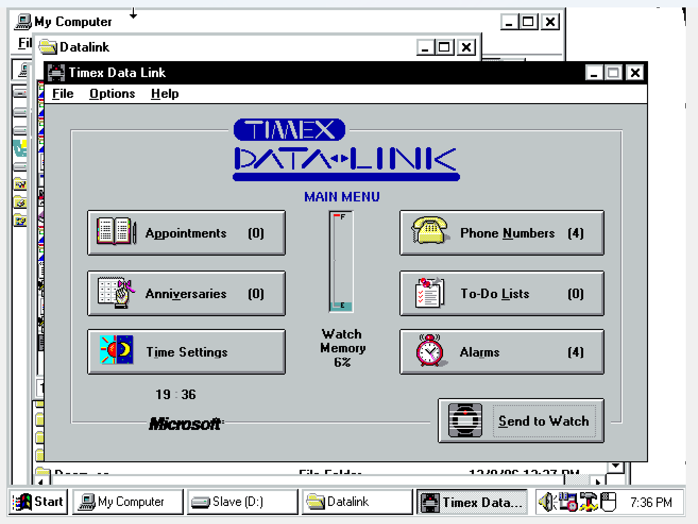Open the Start menu
698x524 pixels.
tap(38, 501)
